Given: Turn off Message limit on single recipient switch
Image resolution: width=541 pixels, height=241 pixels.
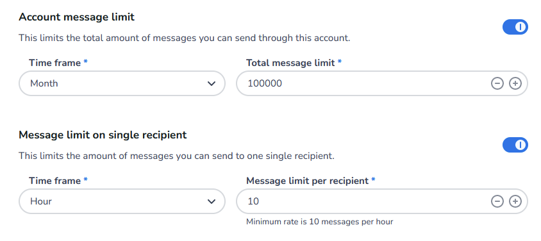Looking at the screenshot, I should (515, 145).
